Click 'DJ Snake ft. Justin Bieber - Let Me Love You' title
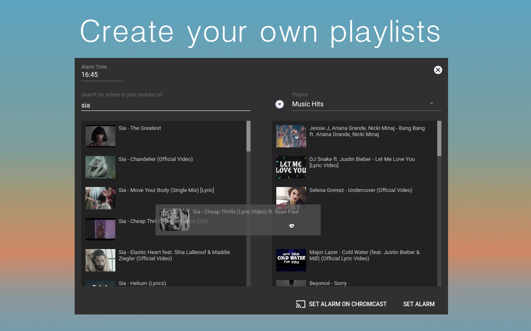This screenshot has width=531, height=331. click(362, 162)
